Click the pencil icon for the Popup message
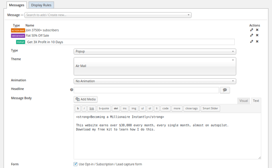The width and height of the screenshot is (272, 168). pos(251,41)
